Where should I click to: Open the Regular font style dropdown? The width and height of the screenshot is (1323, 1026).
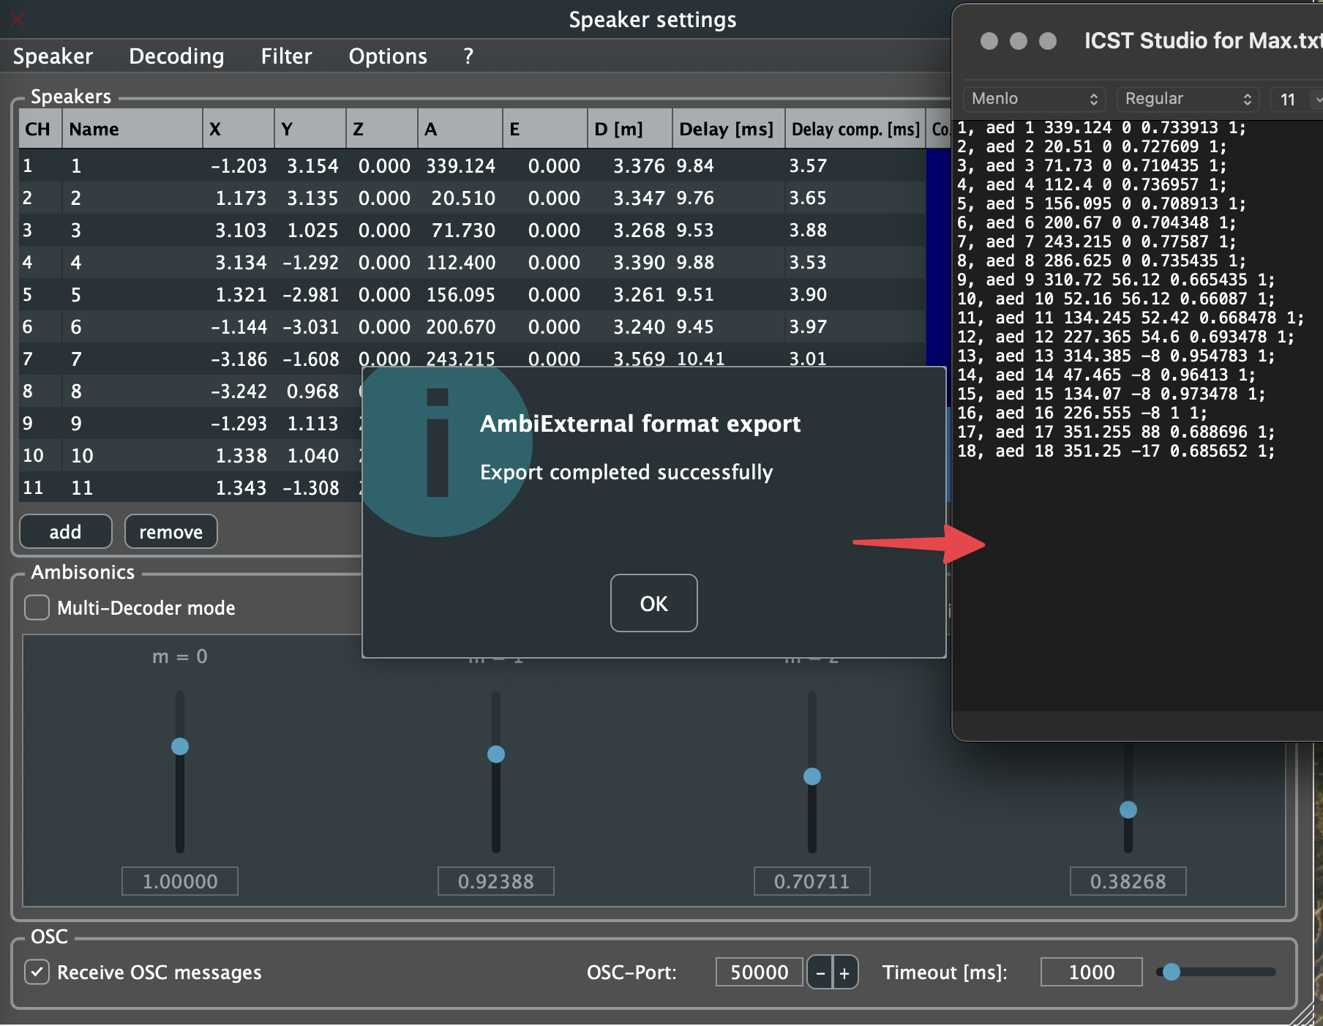[x=1188, y=99]
